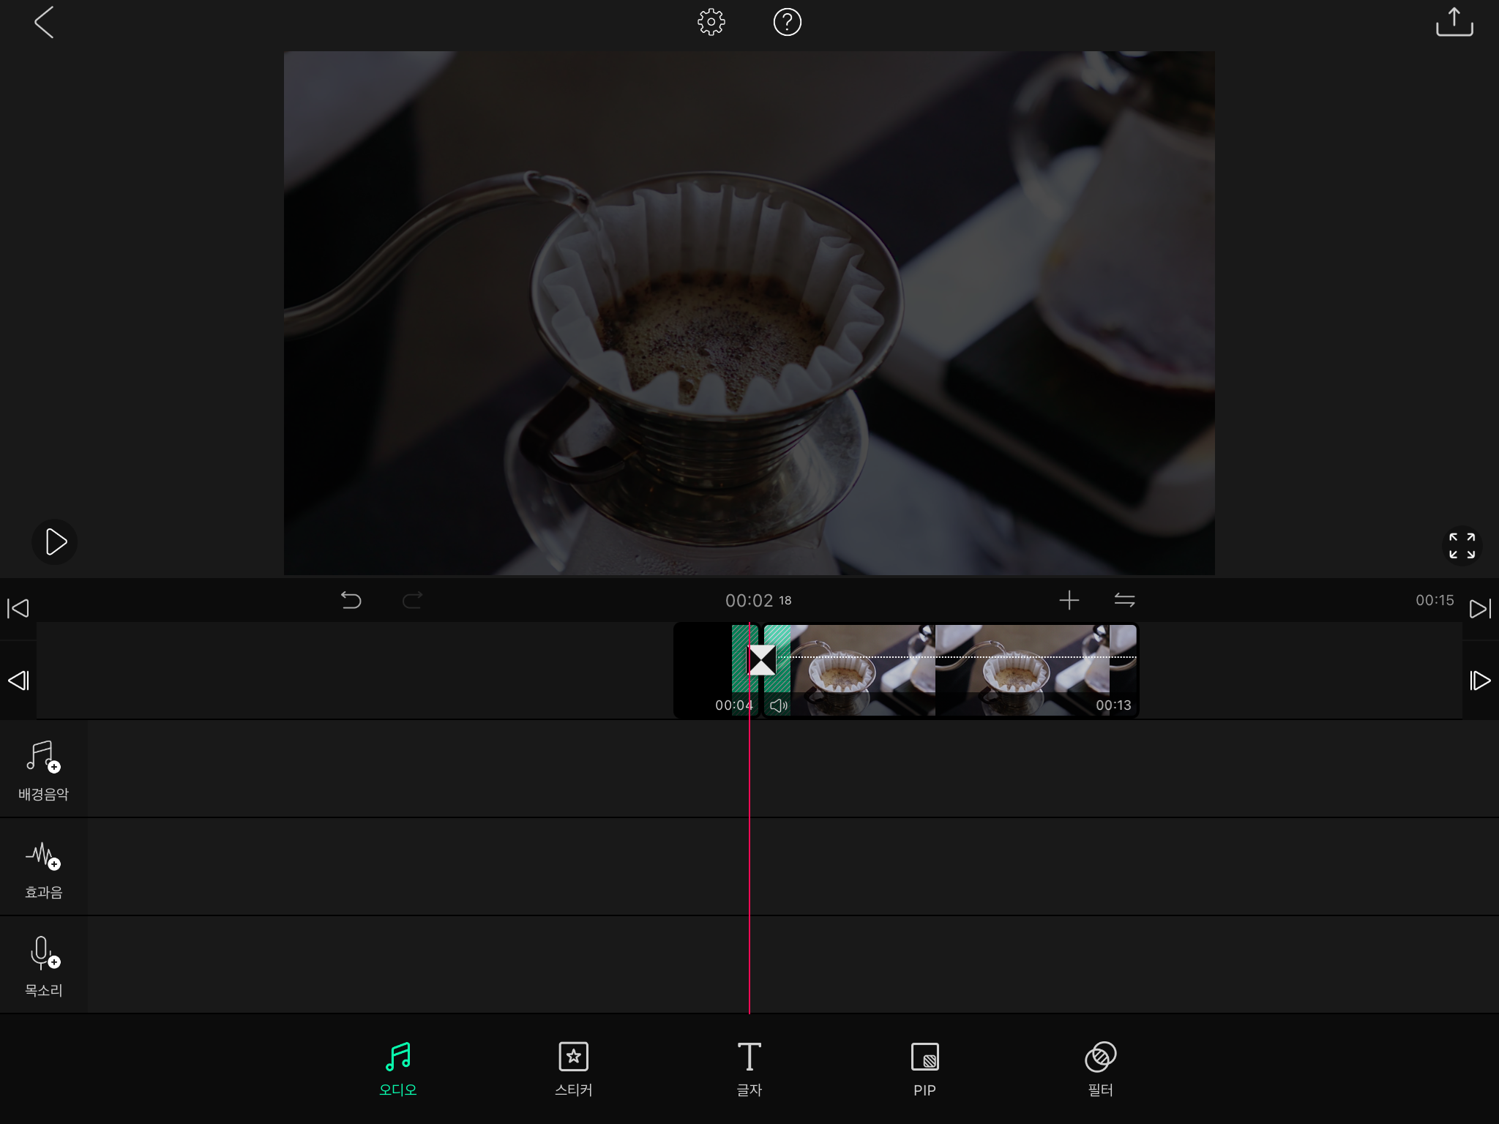Add a new clip with plus icon
Image resolution: width=1499 pixels, height=1124 pixels.
pos(1069,601)
